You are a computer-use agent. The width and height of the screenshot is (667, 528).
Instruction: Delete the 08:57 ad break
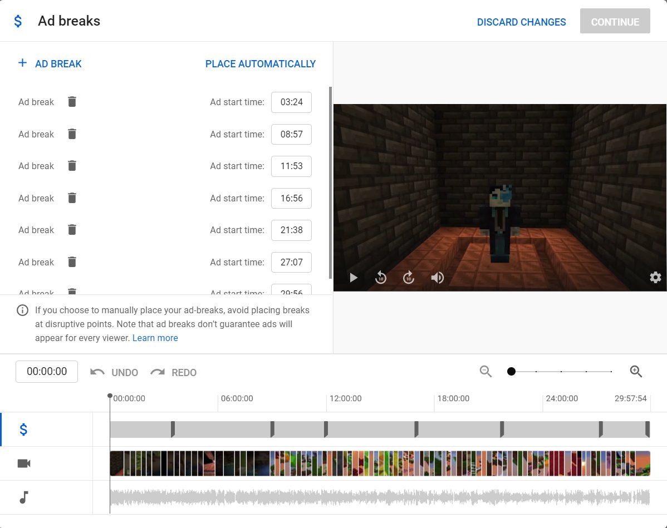[72, 134]
